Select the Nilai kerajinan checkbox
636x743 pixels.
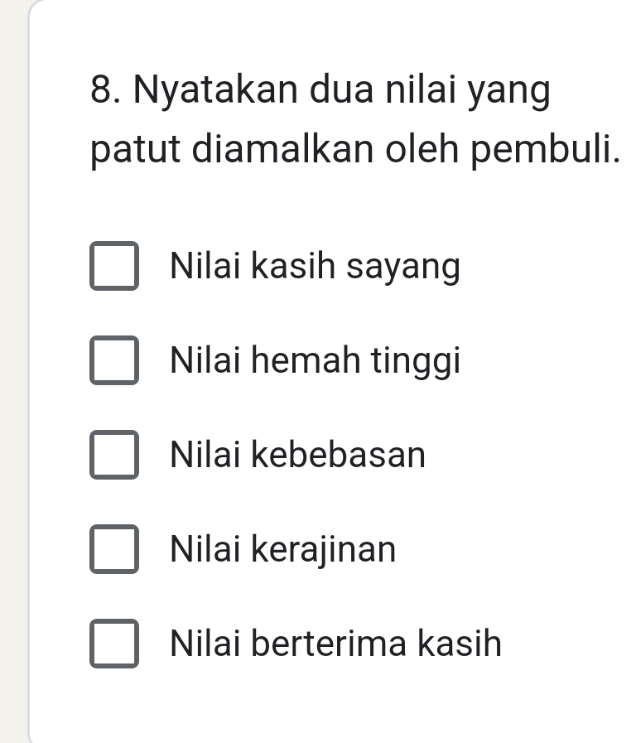114,549
